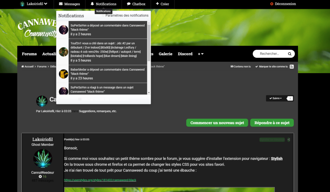Click the scroll-down arrow of notifications list
Image resolution: width=330 pixels, height=192 pixels.
(149, 92)
